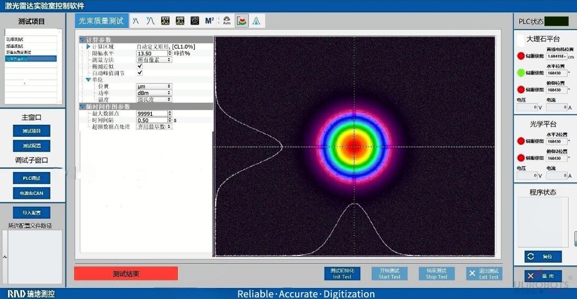Click the 限幅水平 stepper arrows

(170, 54)
